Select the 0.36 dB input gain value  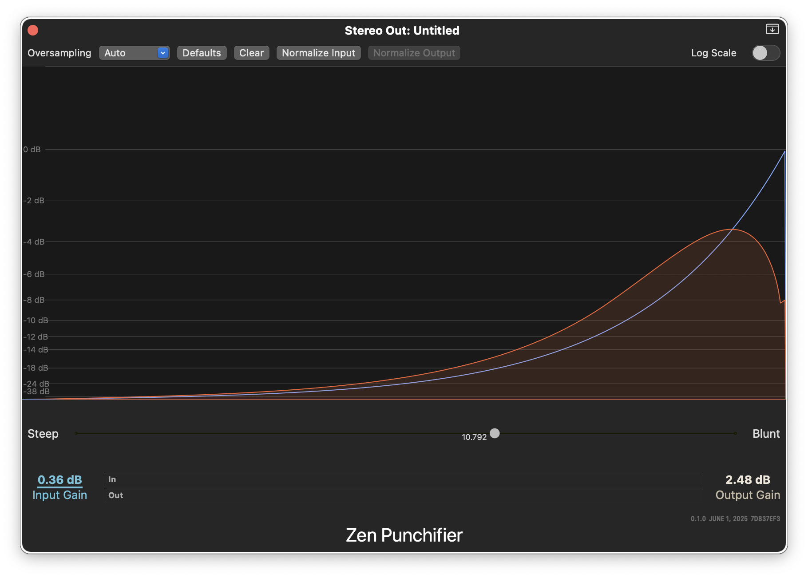point(60,480)
